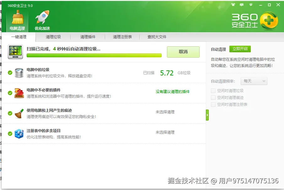Click the scan monitor icon

[x=15, y=52]
